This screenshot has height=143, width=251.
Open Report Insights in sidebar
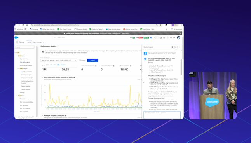[26, 86]
